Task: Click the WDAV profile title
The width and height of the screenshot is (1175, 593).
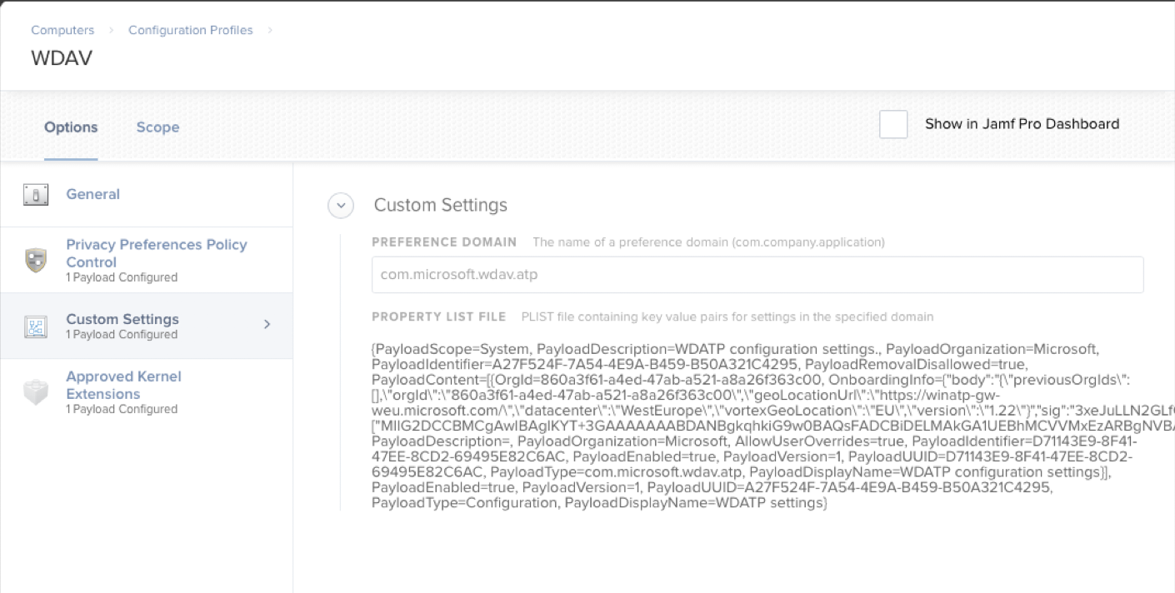Action: click(62, 59)
